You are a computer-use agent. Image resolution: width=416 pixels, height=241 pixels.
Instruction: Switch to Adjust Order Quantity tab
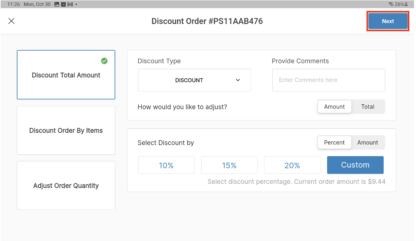click(x=66, y=186)
